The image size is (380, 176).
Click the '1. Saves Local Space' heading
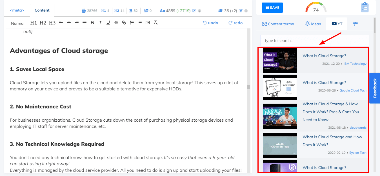point(37,69)
